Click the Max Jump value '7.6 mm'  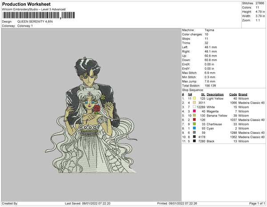point(210,81)
